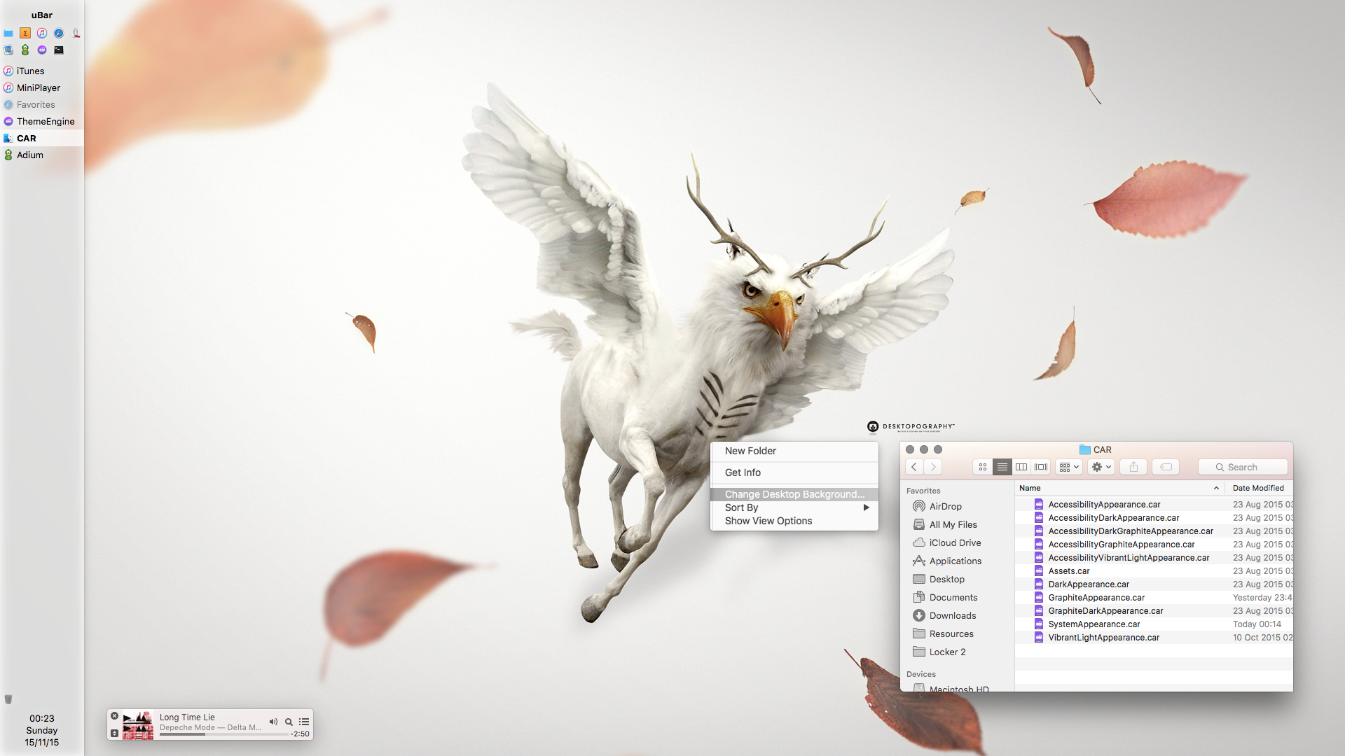The width and height of the screenshot is (1345, 756).
Task: Sort the Finder list by Date Modified
Action: pos(1260,488)
